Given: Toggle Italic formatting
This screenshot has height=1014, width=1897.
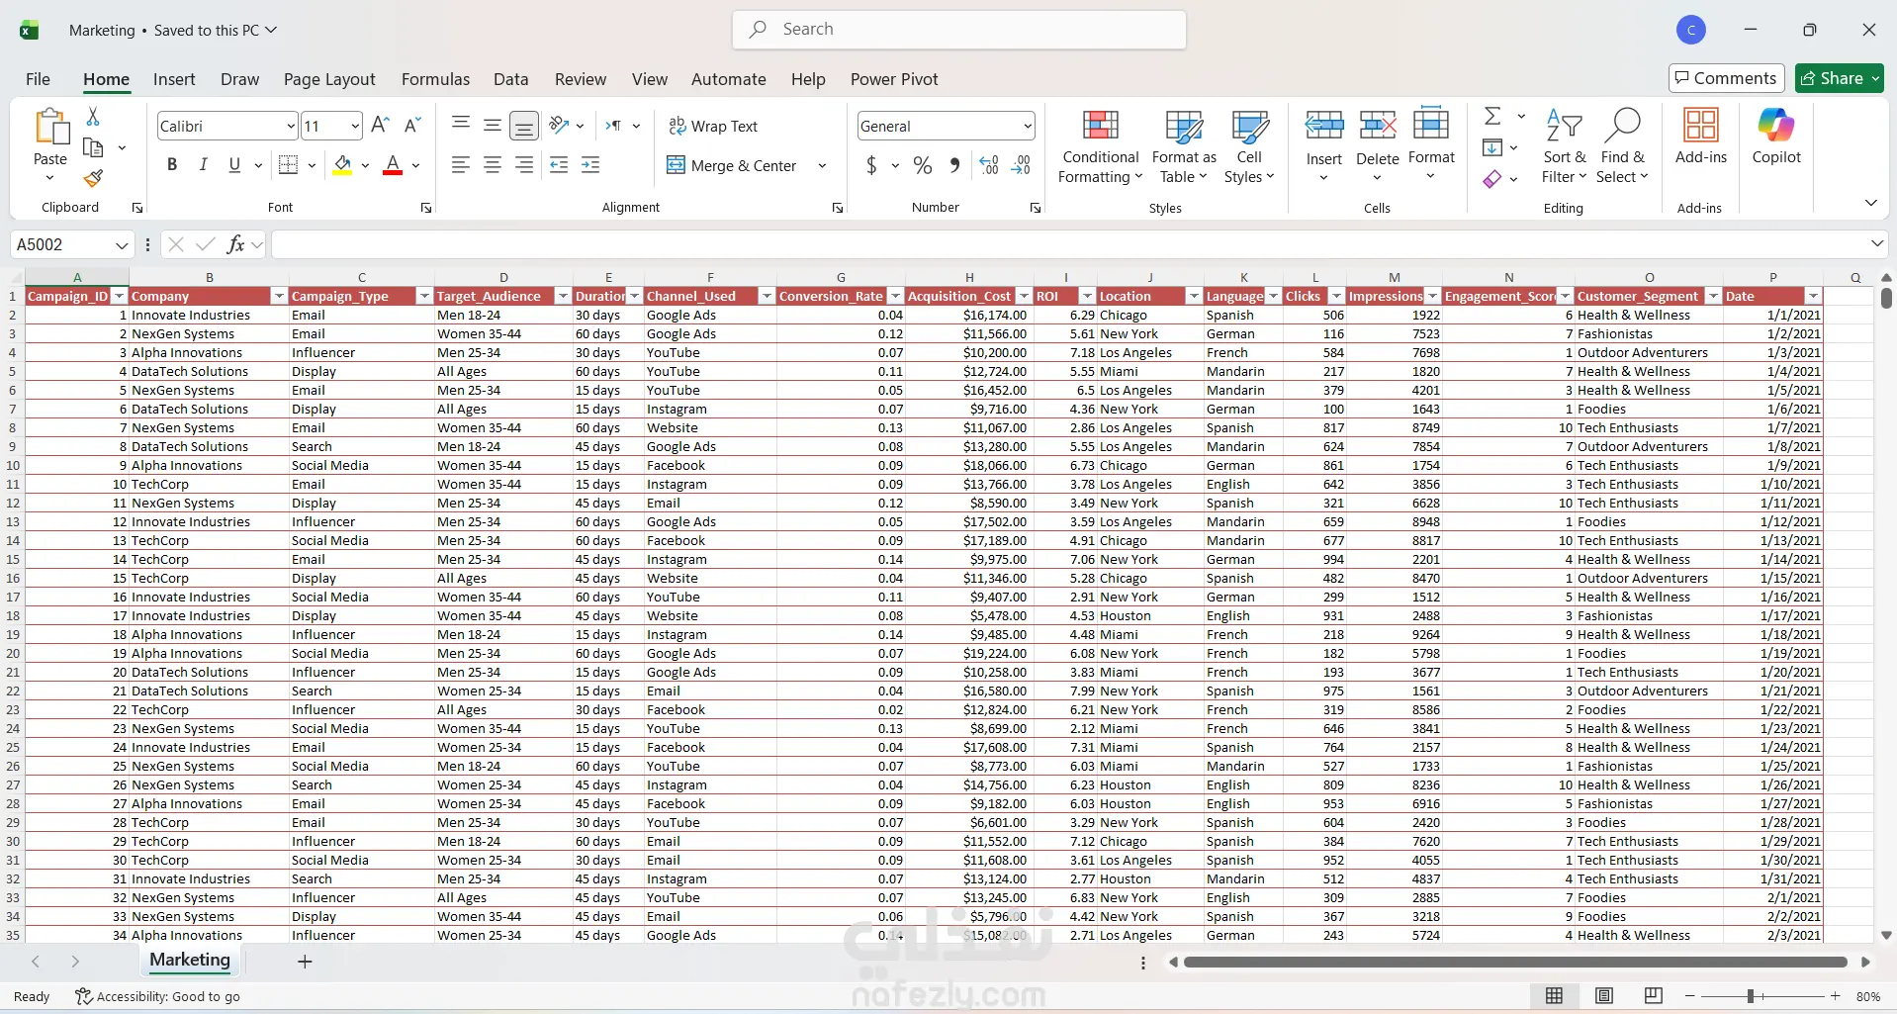Looking at the screenshot, I should pos(203,165).
